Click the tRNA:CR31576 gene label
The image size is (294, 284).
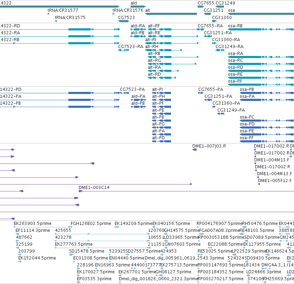(x=128, y=10)
